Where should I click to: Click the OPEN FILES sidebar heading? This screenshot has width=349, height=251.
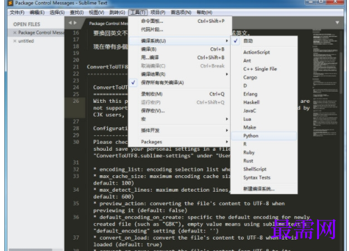pos(26,24)
